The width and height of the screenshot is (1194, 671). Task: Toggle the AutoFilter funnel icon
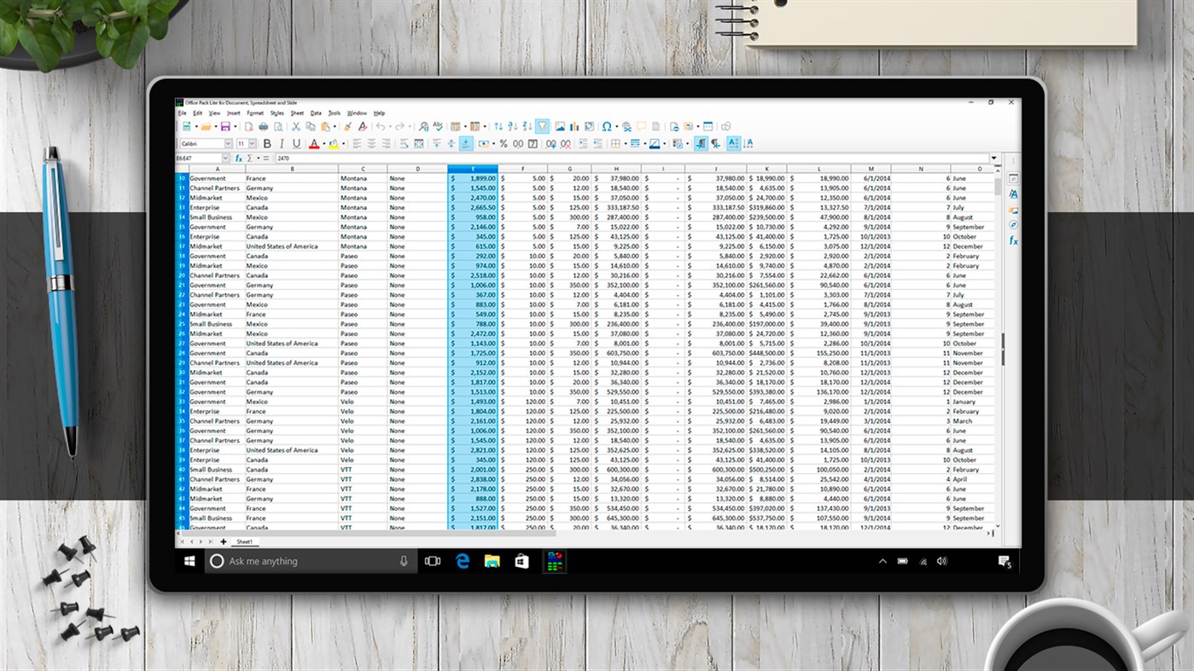542,126
